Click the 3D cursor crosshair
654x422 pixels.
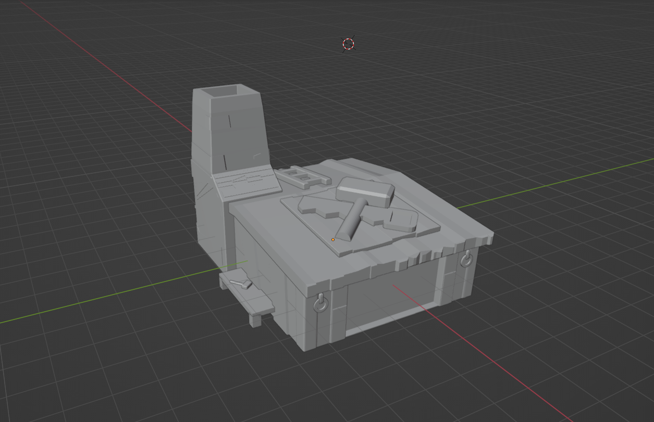349,44
